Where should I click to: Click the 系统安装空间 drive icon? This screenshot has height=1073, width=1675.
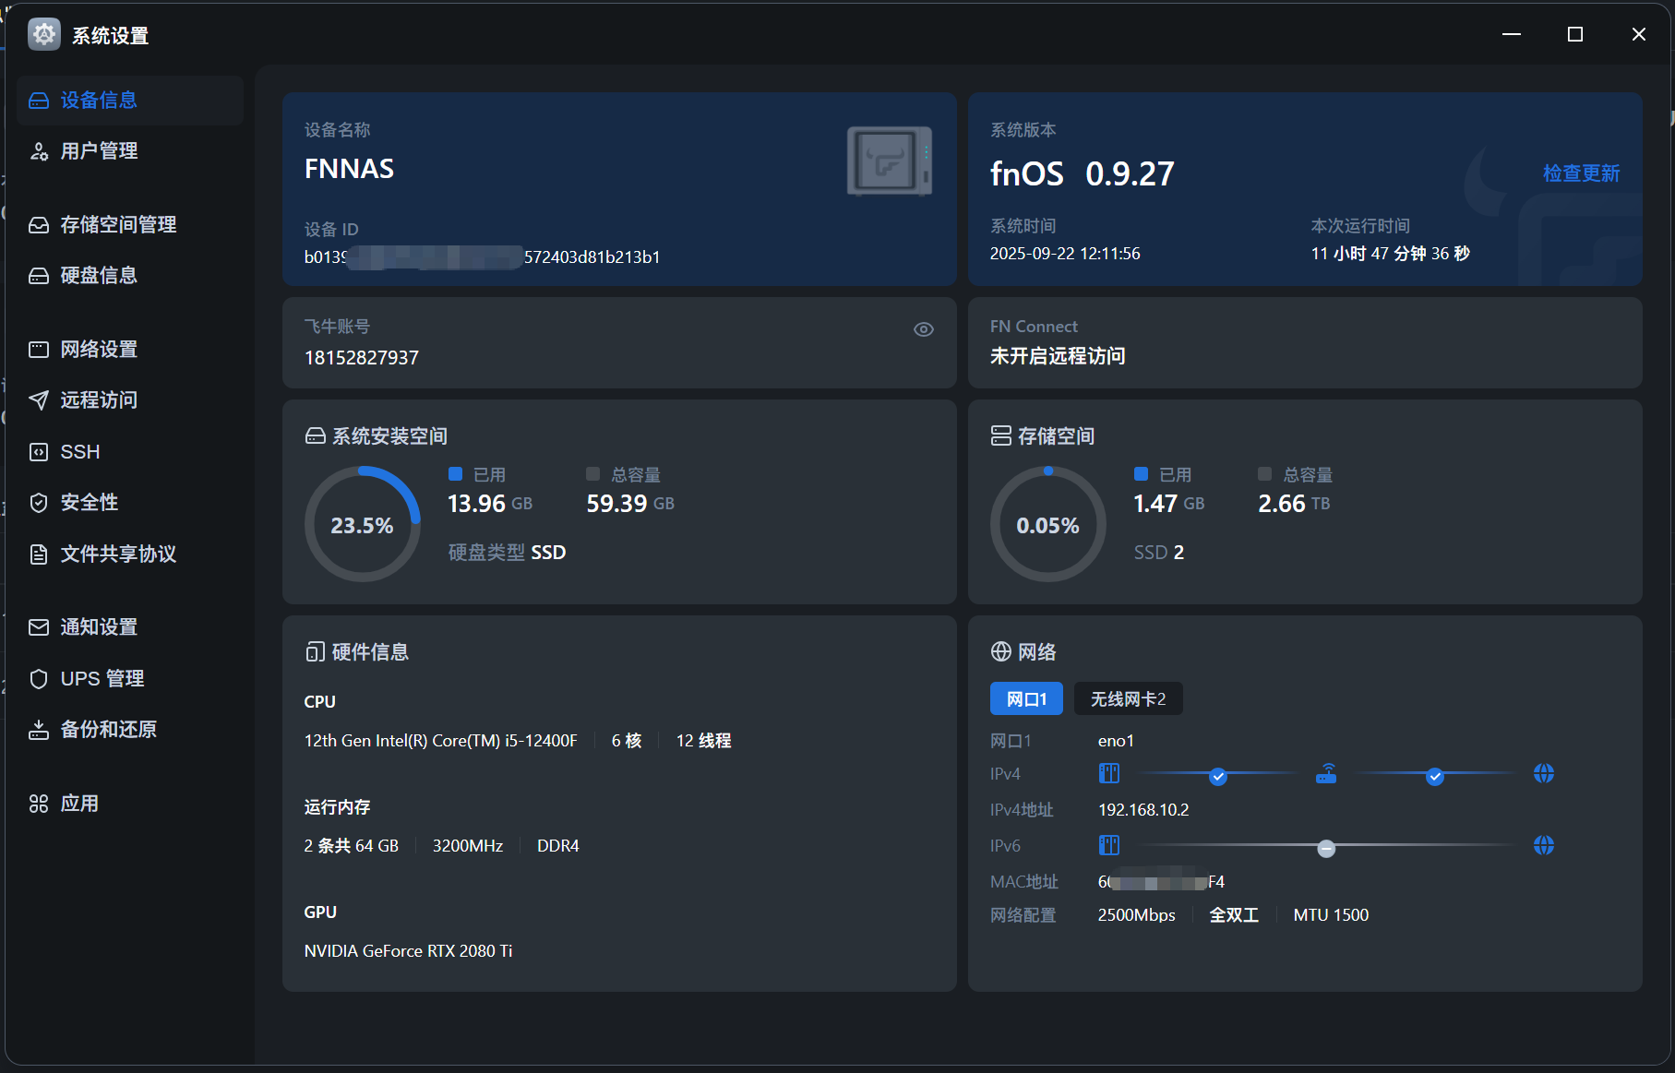click(x=316, y=435)
